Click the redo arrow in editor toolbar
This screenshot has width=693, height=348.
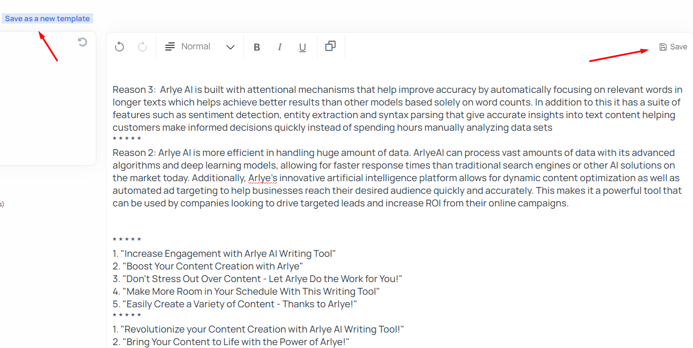142,47
